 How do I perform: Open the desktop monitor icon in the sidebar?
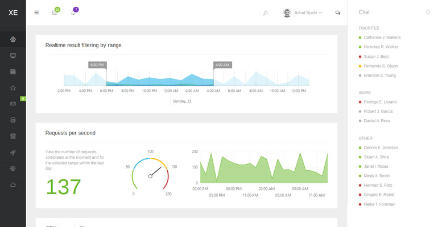[13, 56]
